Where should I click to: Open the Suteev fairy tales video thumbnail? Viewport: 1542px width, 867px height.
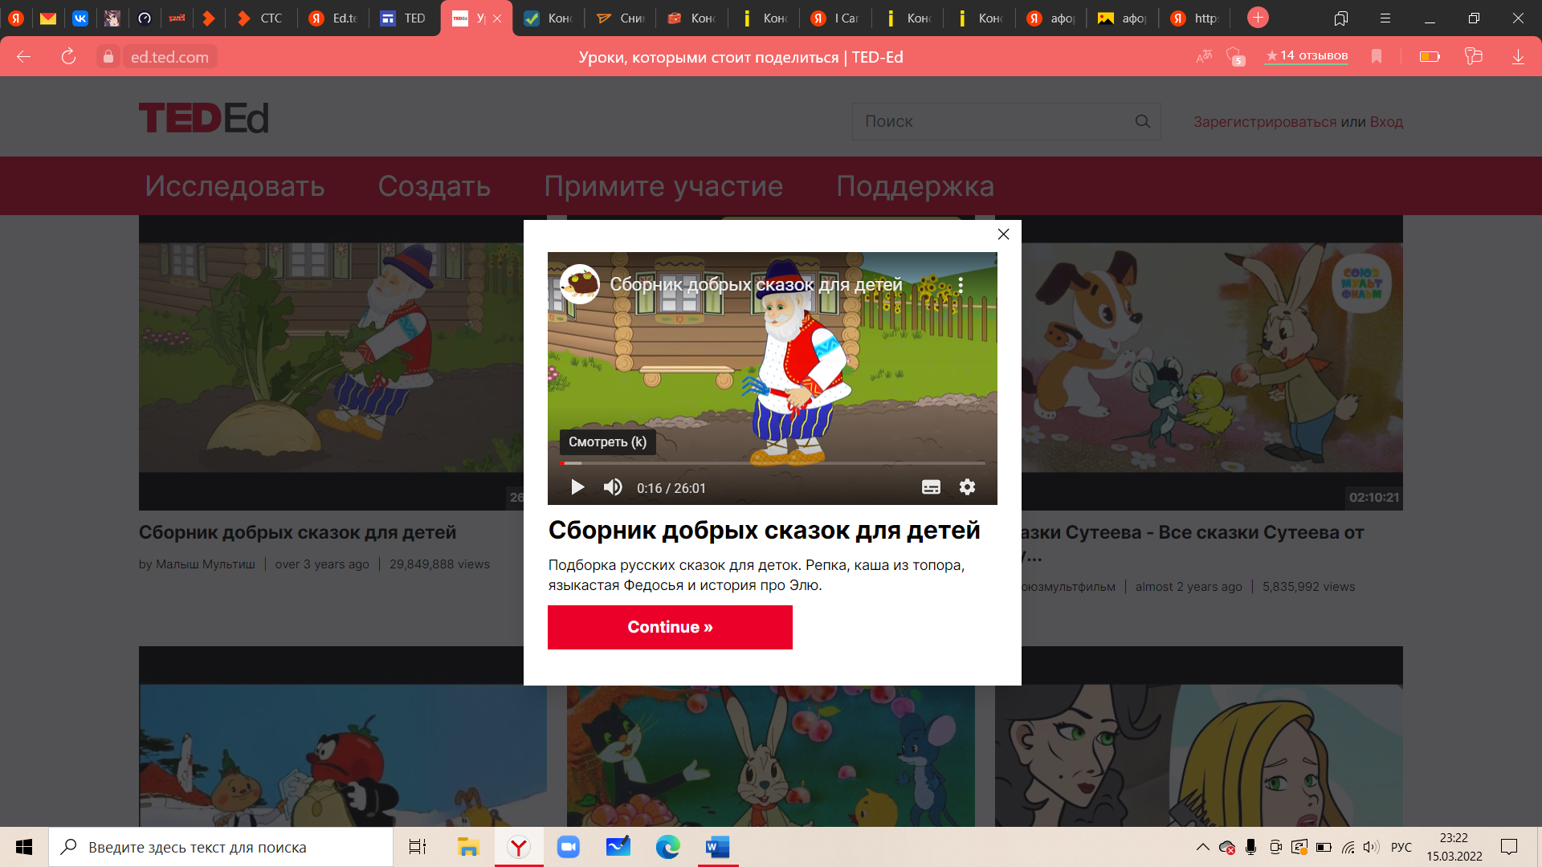point(1212,363)
